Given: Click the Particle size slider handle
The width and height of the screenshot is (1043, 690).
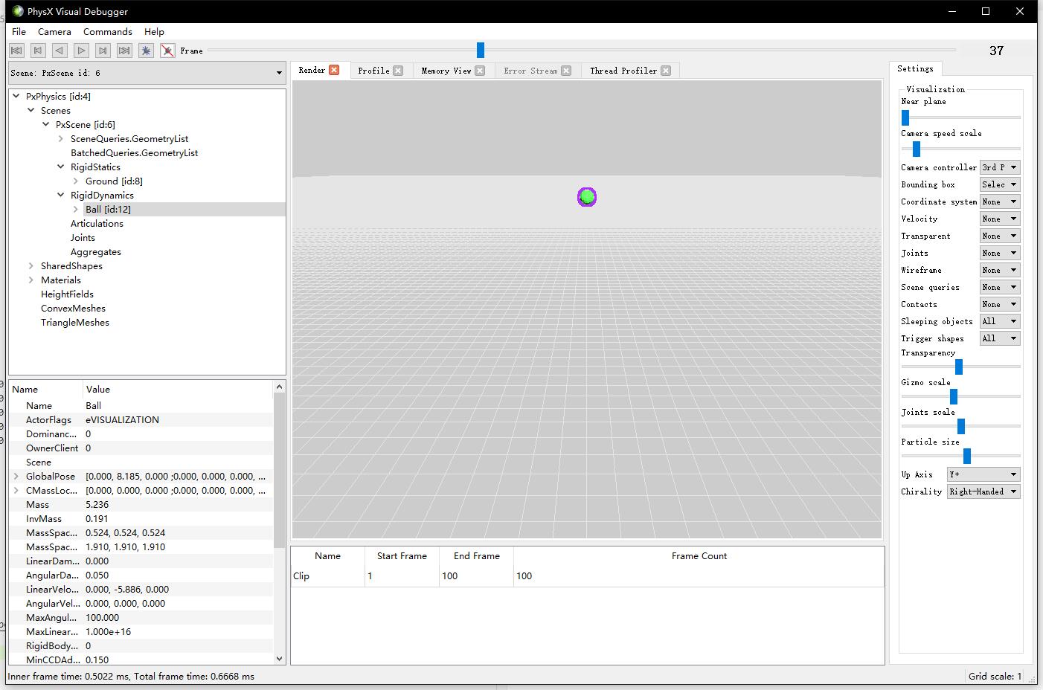Looking at the screenshot, I should pos(967,456).
